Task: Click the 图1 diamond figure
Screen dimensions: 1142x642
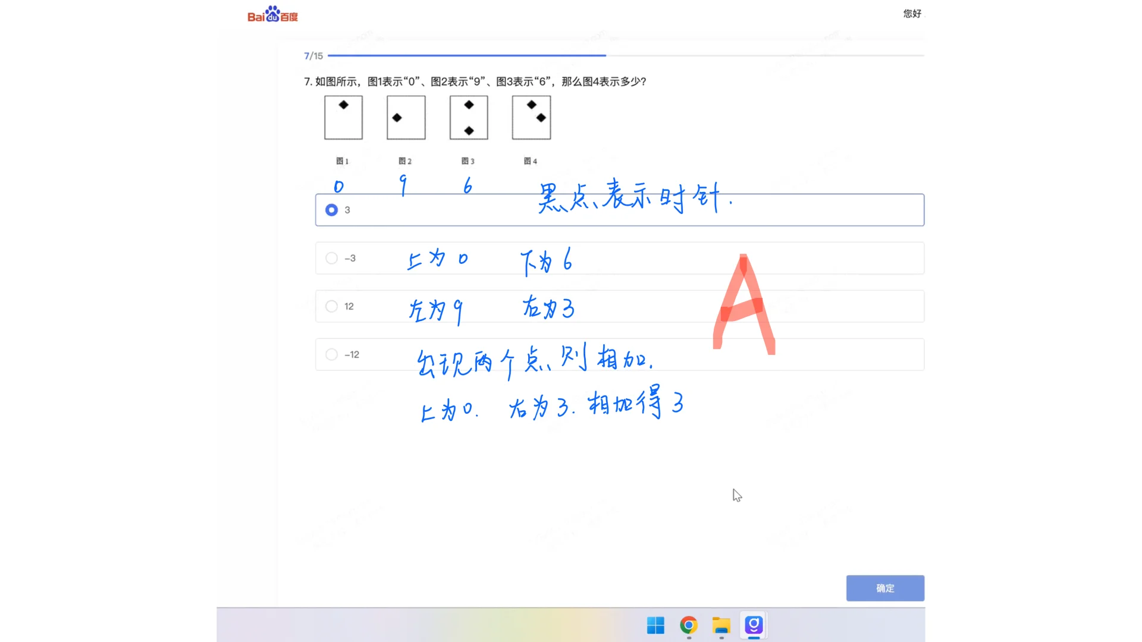Action: (343, 118)
